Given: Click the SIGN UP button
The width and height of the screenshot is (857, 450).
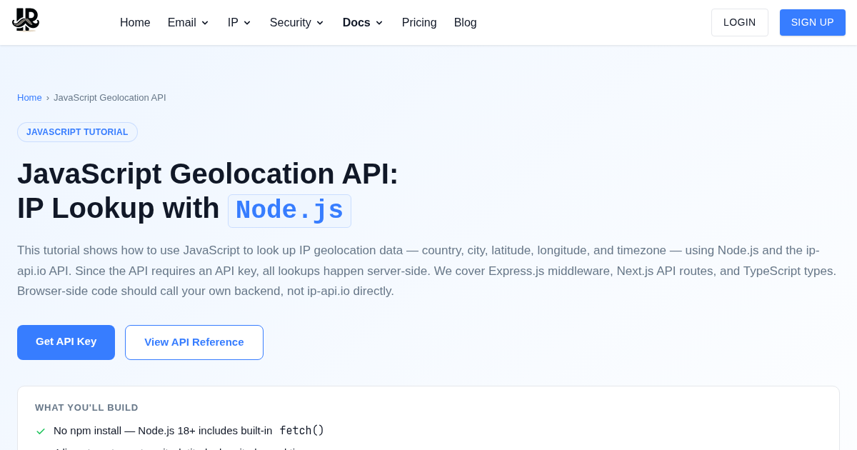Looking at the screenshot, I should (813, 22).
